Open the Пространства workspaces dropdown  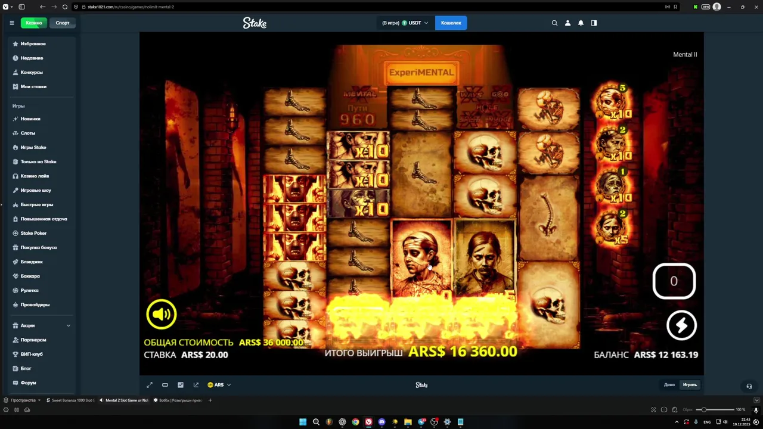23,400
